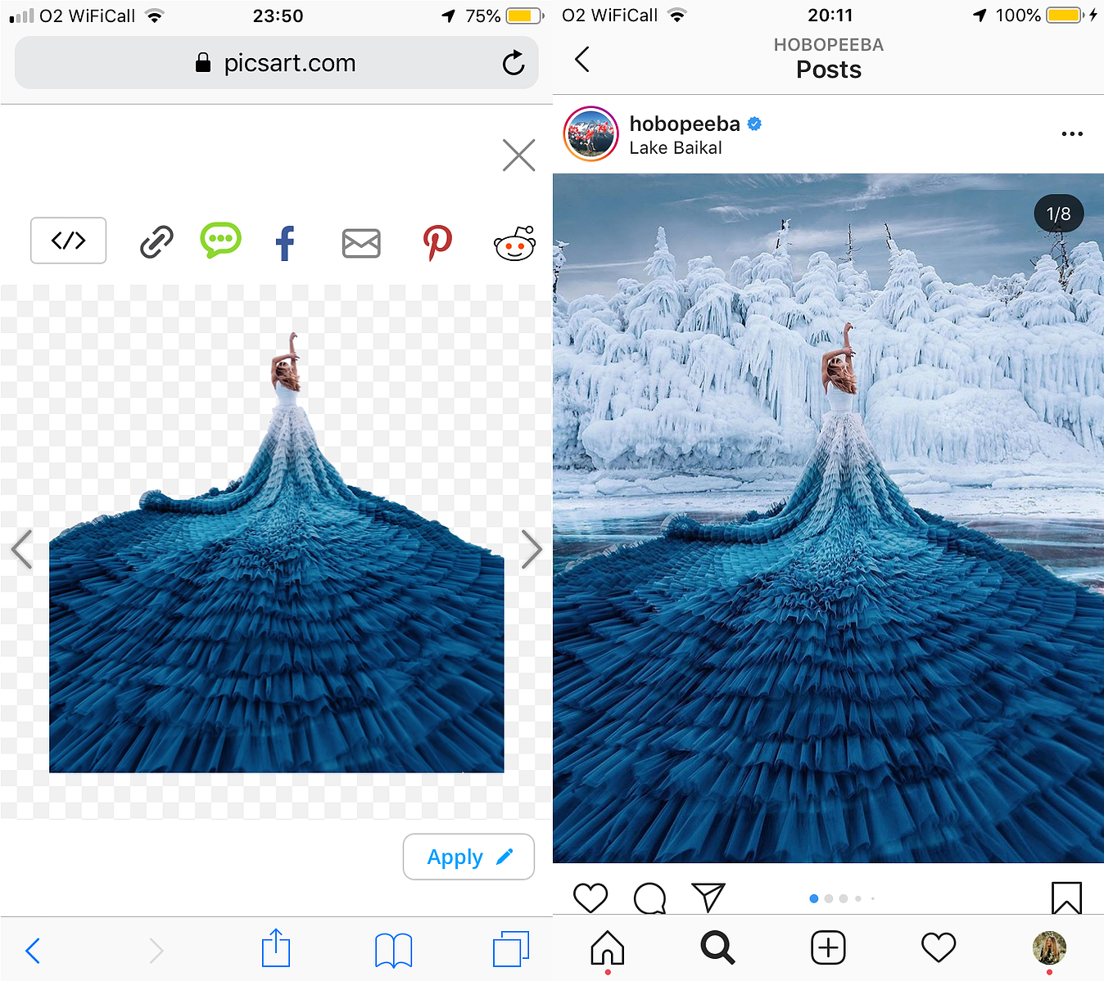Click the Apply button

tap(468, 857)
